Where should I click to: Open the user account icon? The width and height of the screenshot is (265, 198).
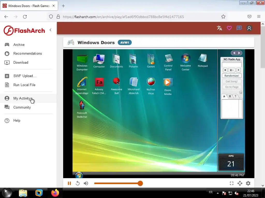point(249,28)
